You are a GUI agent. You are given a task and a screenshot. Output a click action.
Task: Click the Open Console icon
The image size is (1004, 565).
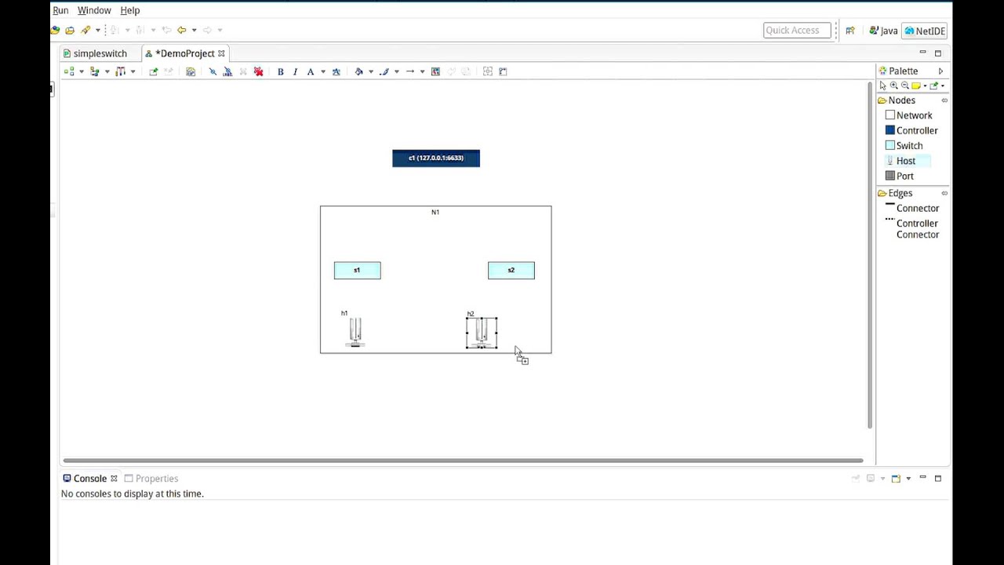click(896, 479)
